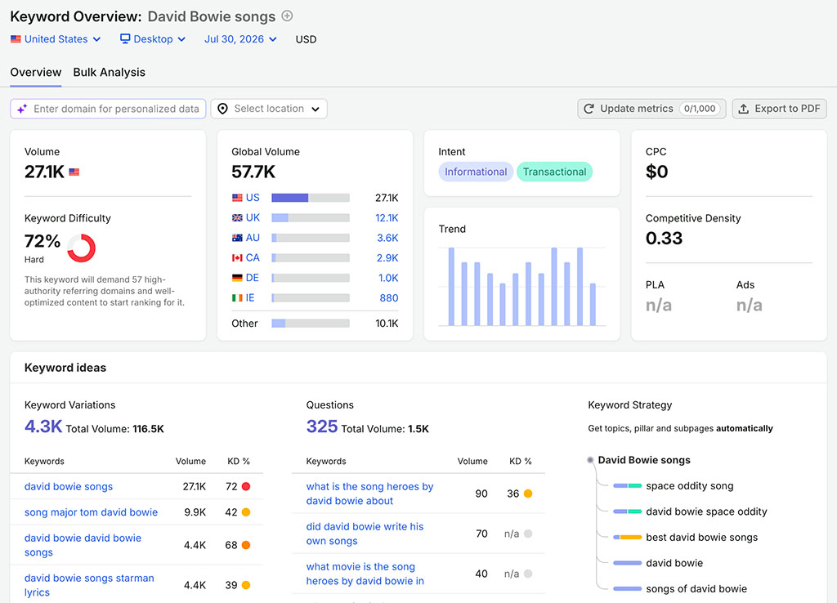Click the Keyword Difficulty donut chart
The height and width of the screenshot is (603, 837).
pyautogui.click(x=81, y=248)
